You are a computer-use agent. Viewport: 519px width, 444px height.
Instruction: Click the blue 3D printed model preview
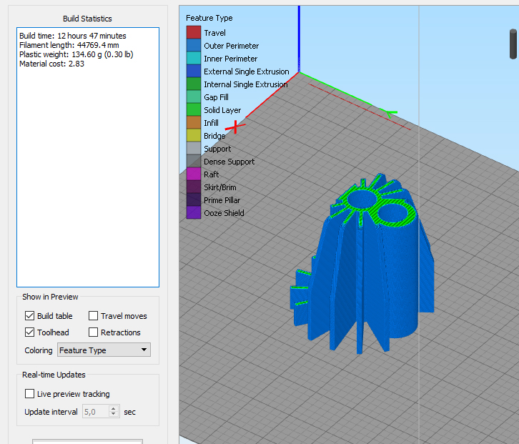point(362,264)
